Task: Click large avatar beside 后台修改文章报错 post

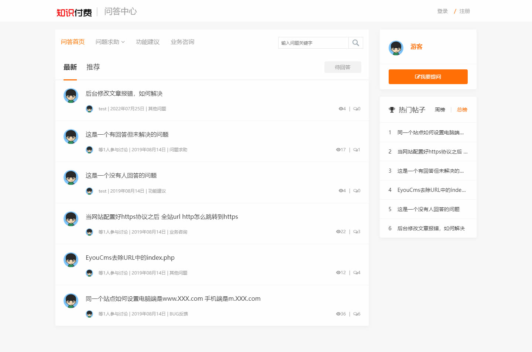Action: 71,96
